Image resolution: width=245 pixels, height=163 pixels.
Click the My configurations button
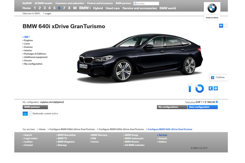[x=172, y=107]
